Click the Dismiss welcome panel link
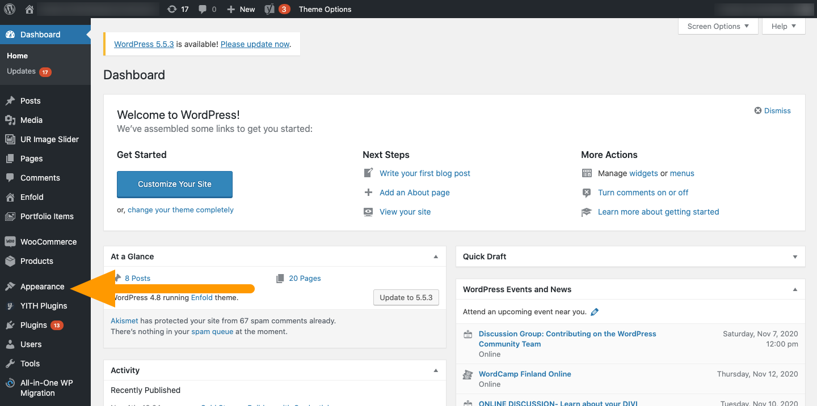Viewport: 817px width, 406px height. [777, 111]
